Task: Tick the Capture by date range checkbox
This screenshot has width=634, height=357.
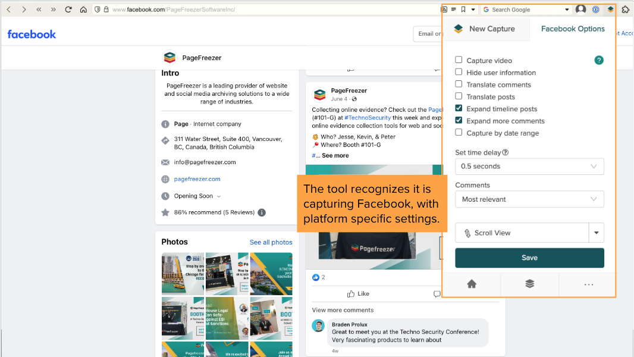Action: [459, 133]
